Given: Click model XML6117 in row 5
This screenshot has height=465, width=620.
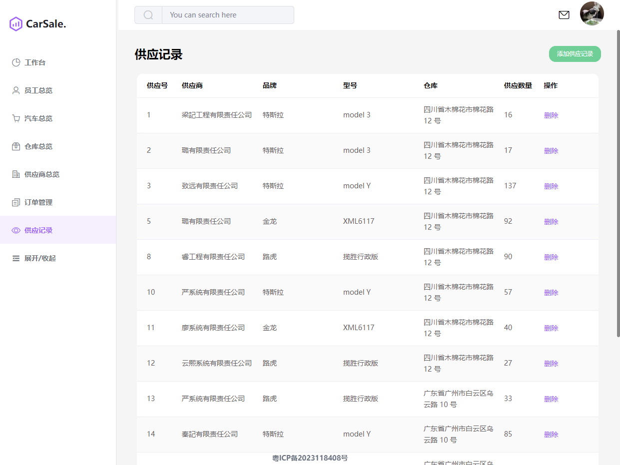Looking at the screenshot, I should [x=359, y=221].
